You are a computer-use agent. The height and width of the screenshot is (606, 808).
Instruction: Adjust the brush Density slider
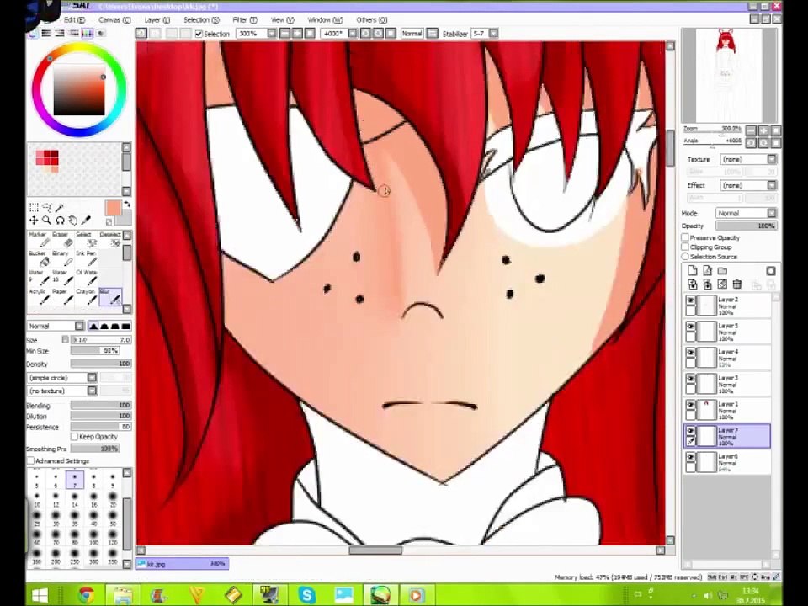[x=101, y=364]
